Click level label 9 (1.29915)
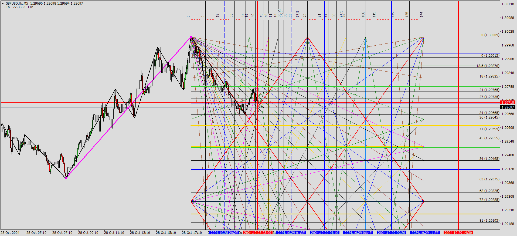The height and width of the screenshot is (236, 517). (490, 56)
